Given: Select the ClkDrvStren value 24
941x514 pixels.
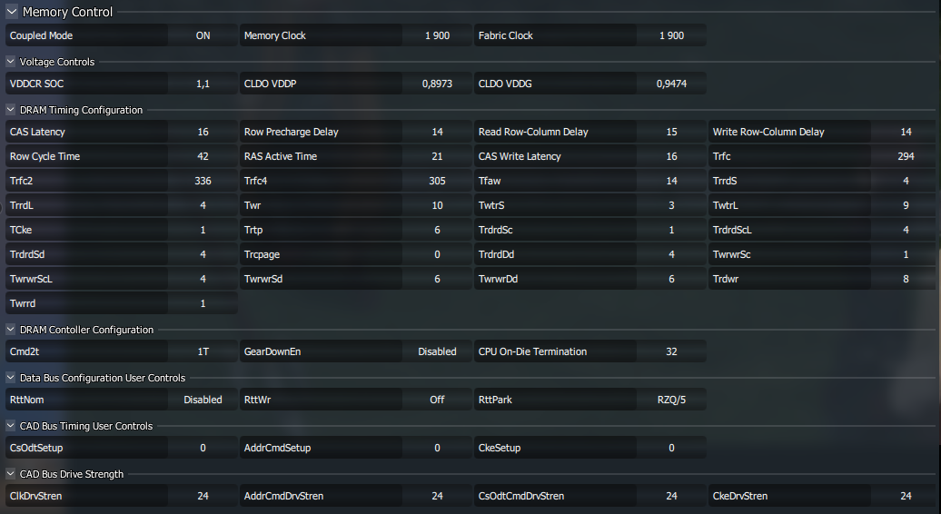Looking at the screenshot, I should point(203,496).
